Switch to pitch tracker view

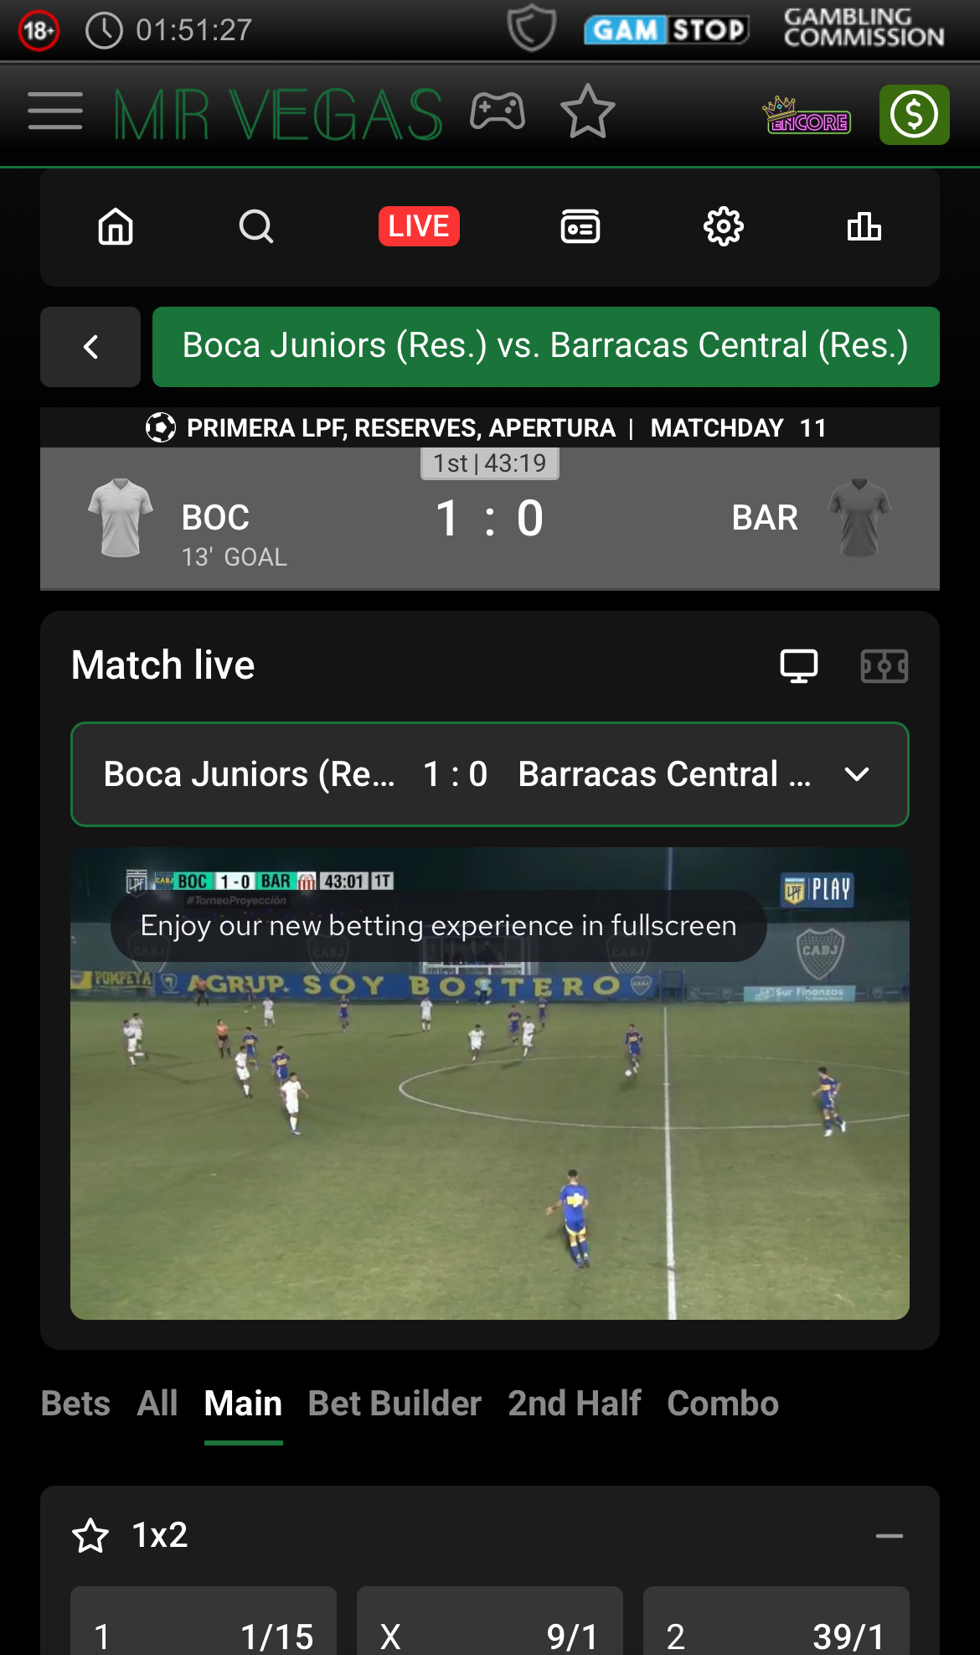pyautogui.click(x=885, y=666)
